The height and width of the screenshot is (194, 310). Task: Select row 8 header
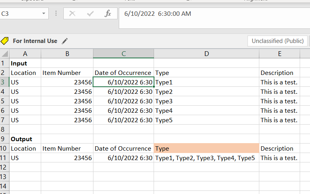pyautogui.click(x=4, y=129)
